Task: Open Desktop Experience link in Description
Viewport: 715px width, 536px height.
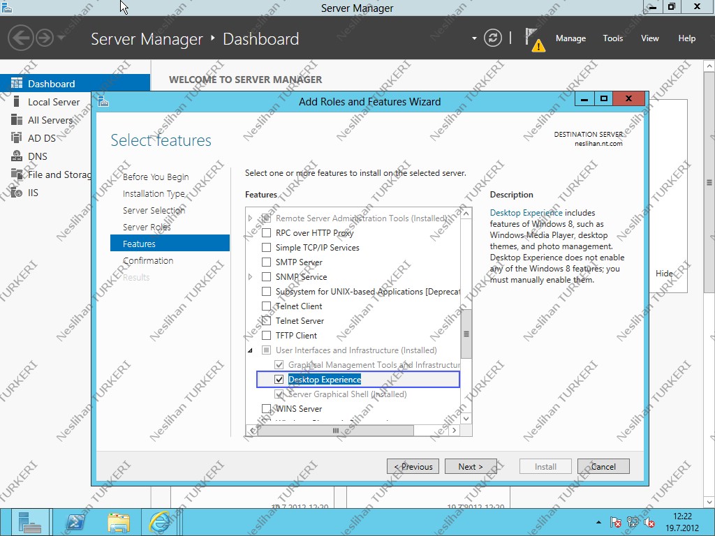Action: [x=526, y=212]
